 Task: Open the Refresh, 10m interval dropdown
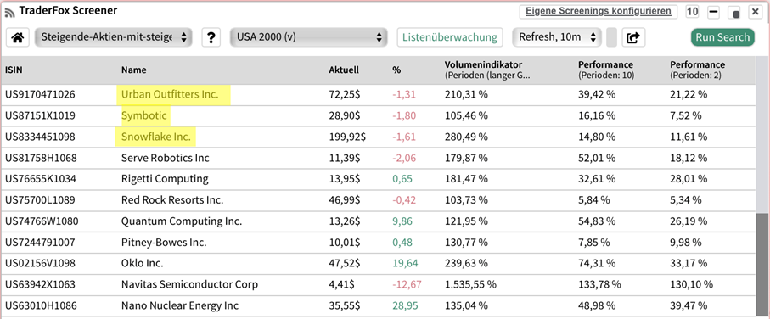(557, 36)
